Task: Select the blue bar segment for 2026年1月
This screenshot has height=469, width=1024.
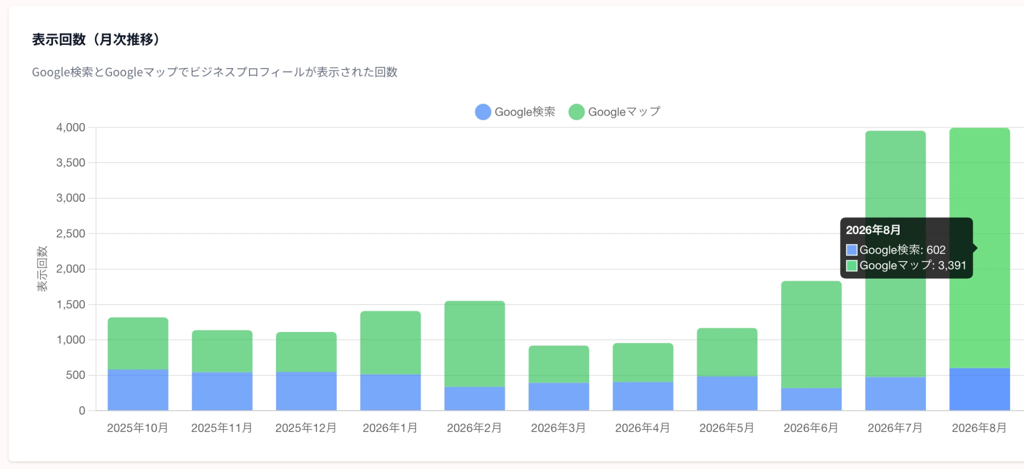Action: click(390, 392)
